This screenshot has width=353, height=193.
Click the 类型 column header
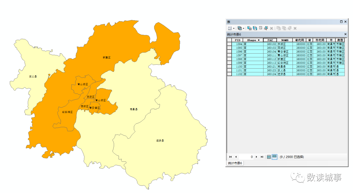340,40
